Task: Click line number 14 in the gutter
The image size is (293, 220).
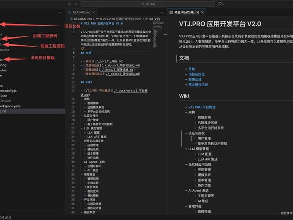Action: [x=73, y=91]
